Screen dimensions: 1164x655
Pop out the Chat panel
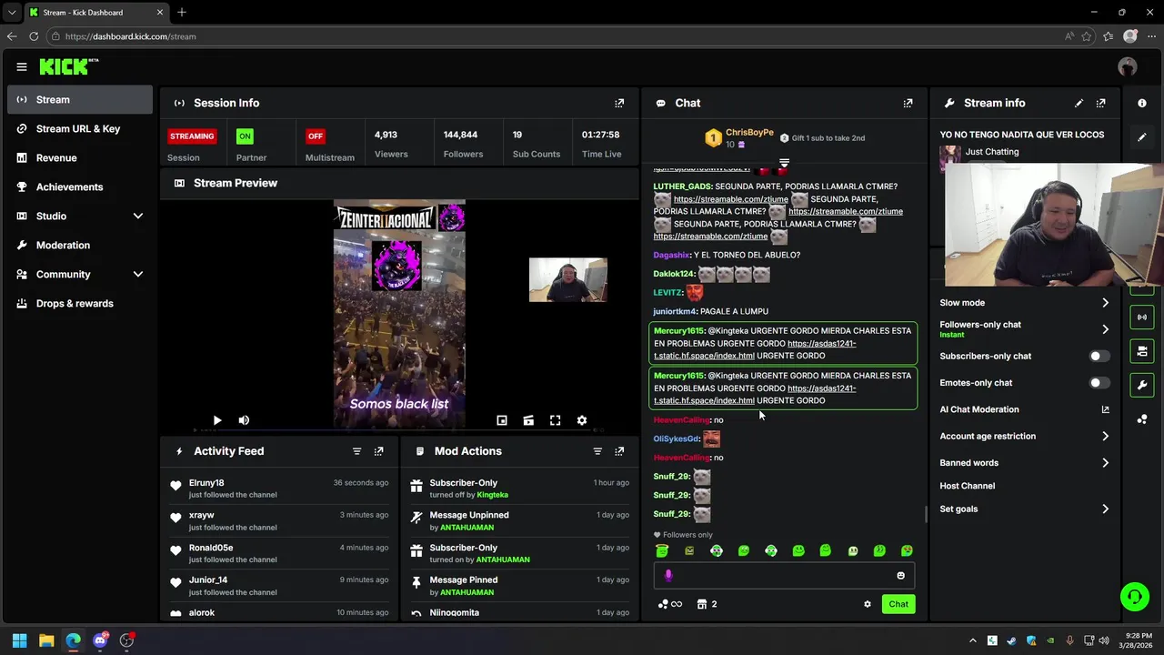pyautogui.click(x=908, y=103)
